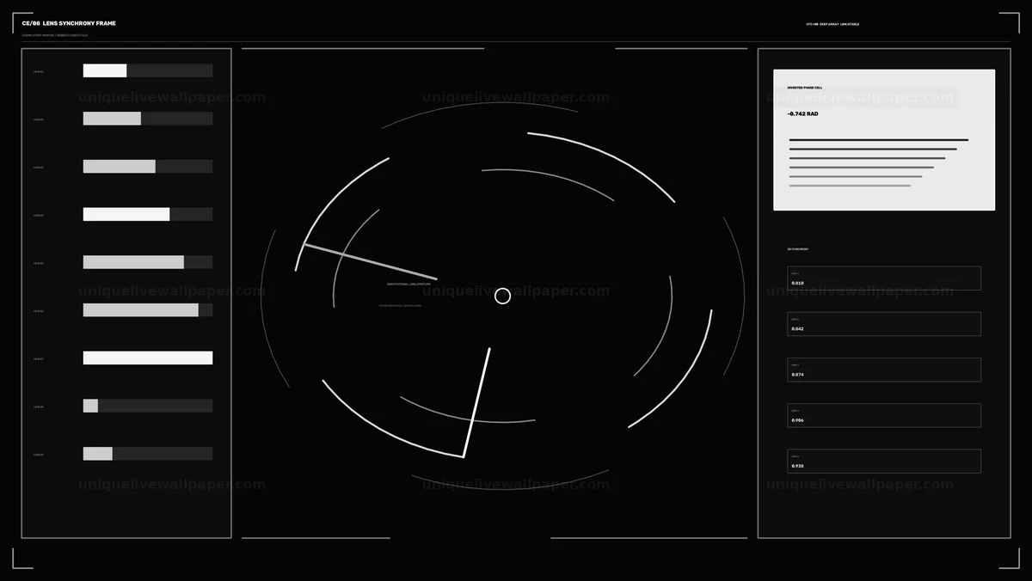This screenshot has height=581, width=1032.
Task: Click the completely filled LENS 07 bar
Action: (148, 358)
